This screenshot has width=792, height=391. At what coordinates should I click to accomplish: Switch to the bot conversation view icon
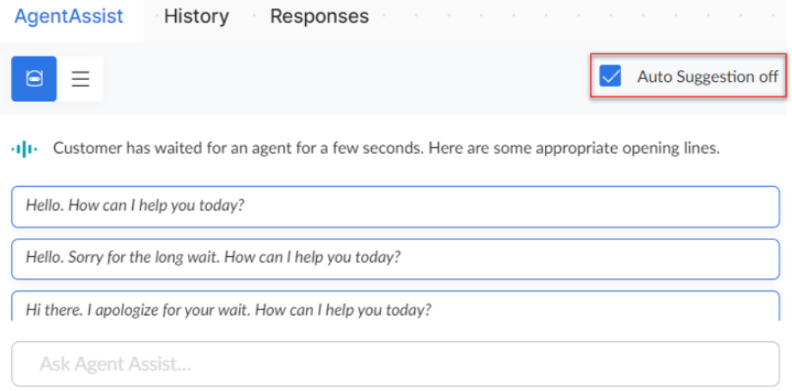coord(34,79)
